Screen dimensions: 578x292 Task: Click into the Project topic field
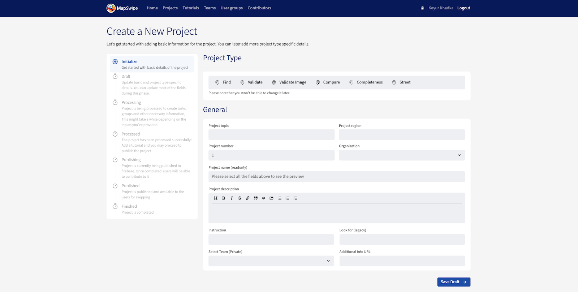click(271, 135)
